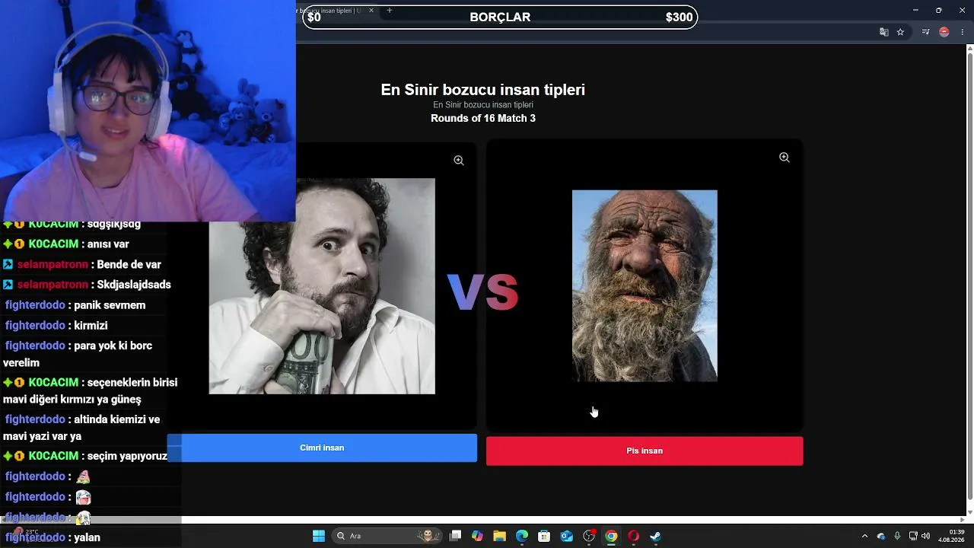Show hidden system tray icons
Screen dimensions: 974x548
(x=864, y=536)
